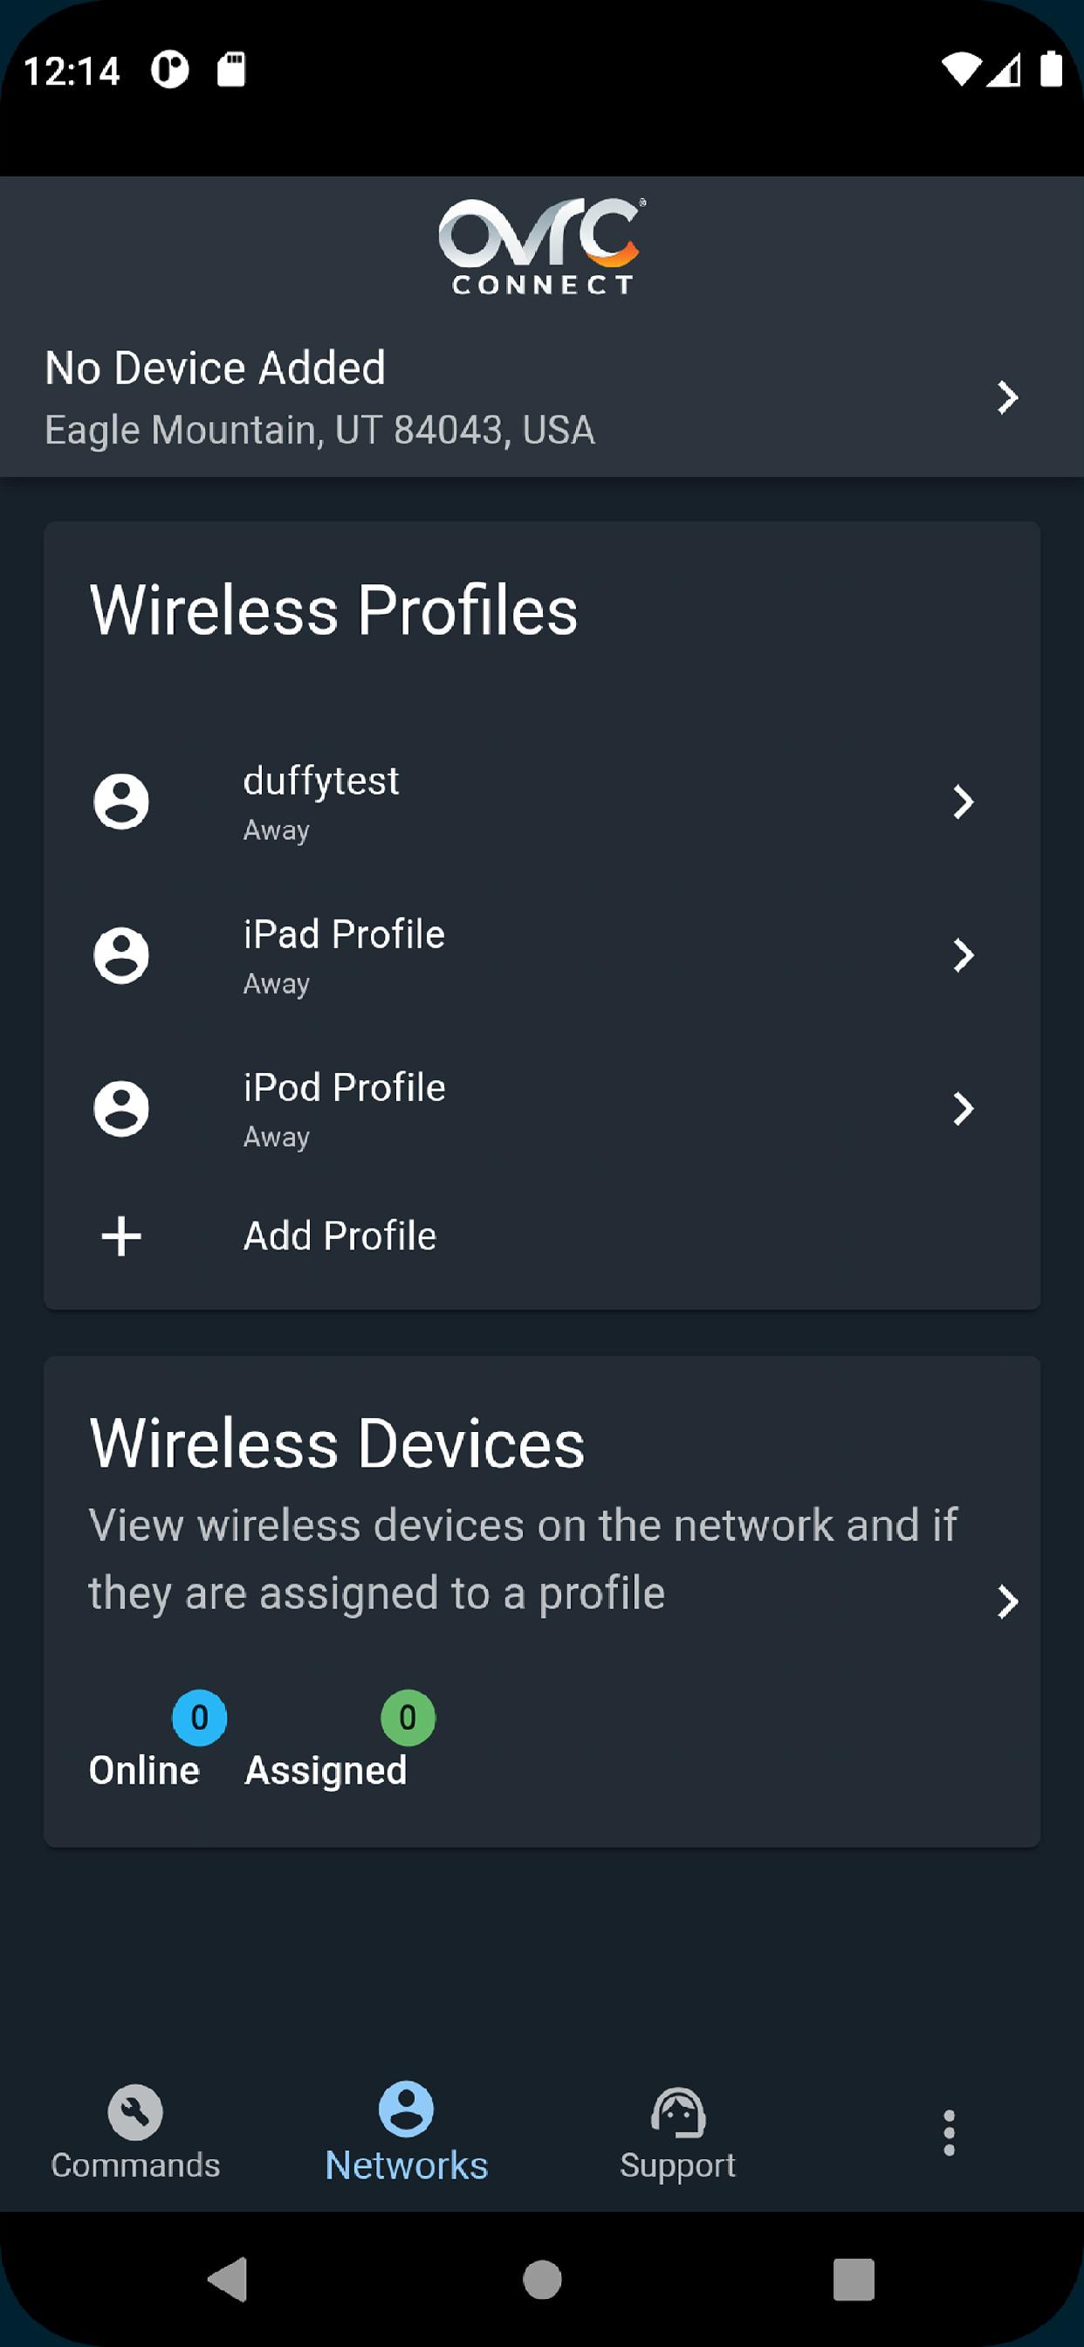Switch to the Commands tab label

pos(134,2165)
